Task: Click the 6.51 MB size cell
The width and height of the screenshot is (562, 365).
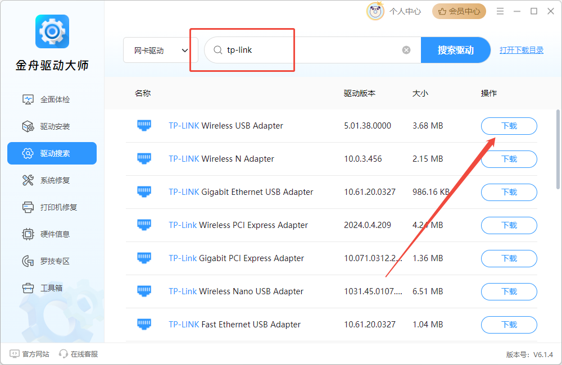Action: tap(428, 291)
